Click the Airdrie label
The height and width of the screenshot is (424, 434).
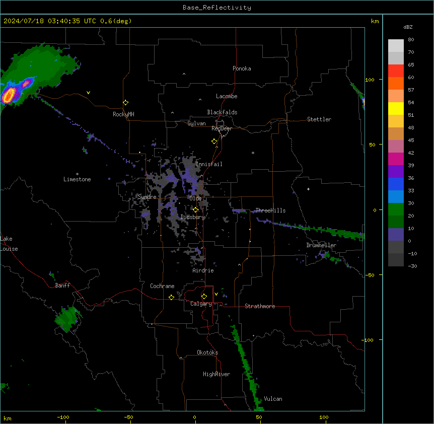(x=203, y=270)
